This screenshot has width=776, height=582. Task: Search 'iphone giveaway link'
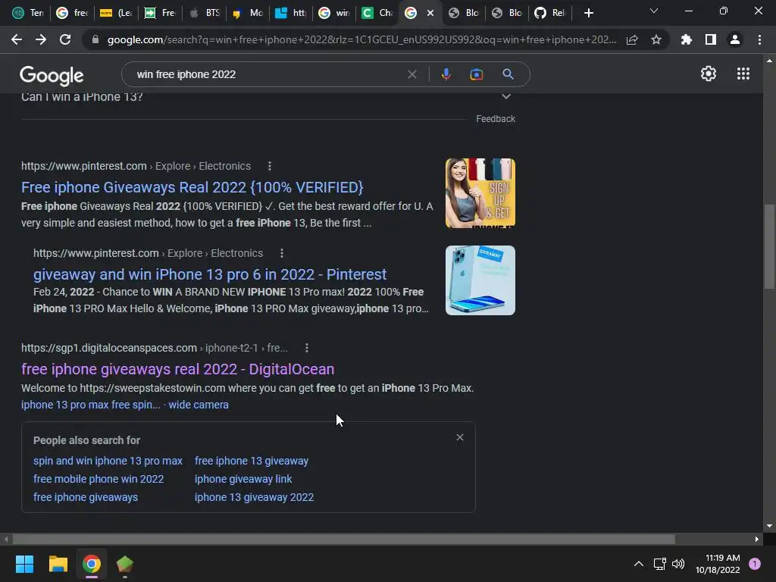(243, 479)
